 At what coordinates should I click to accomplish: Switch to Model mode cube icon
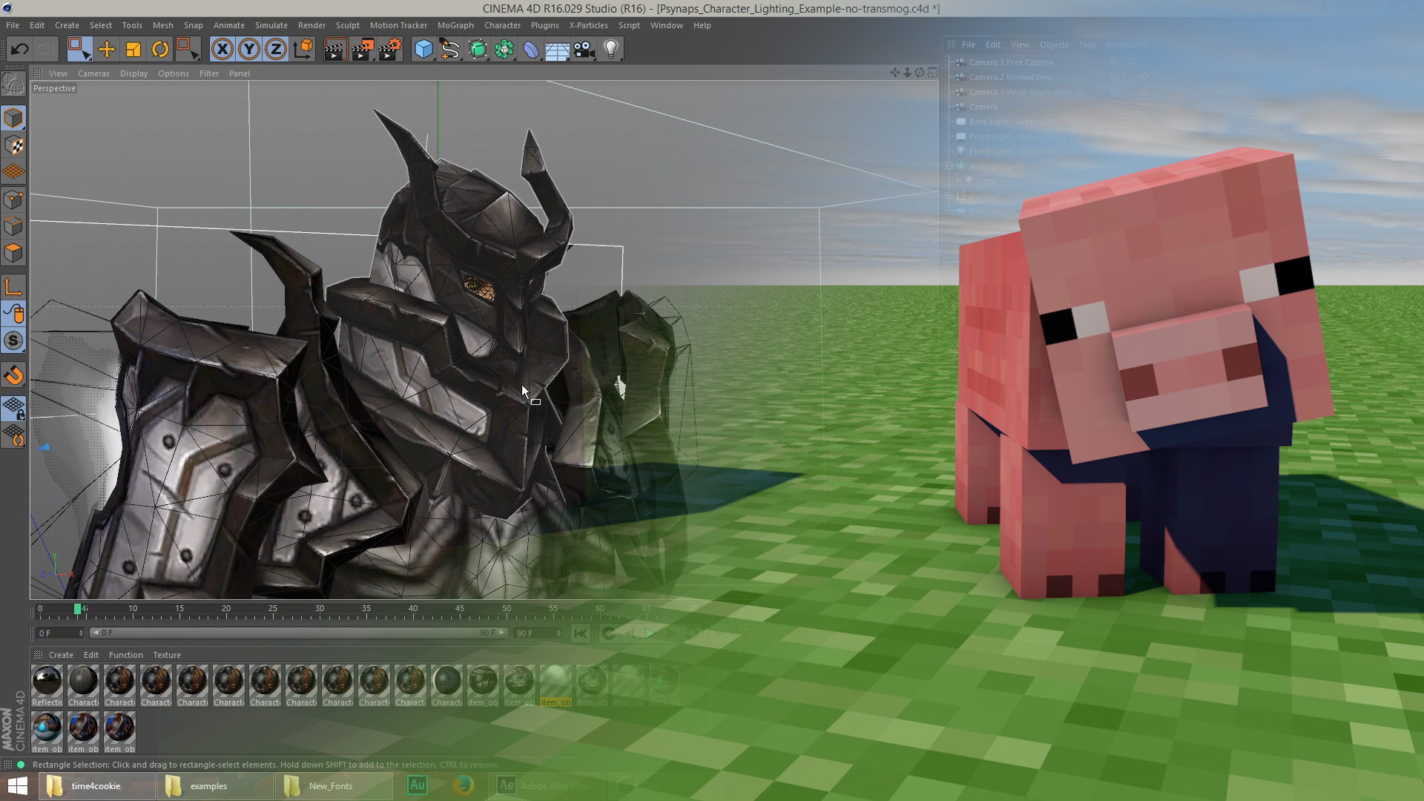click(x=13, y=118)
